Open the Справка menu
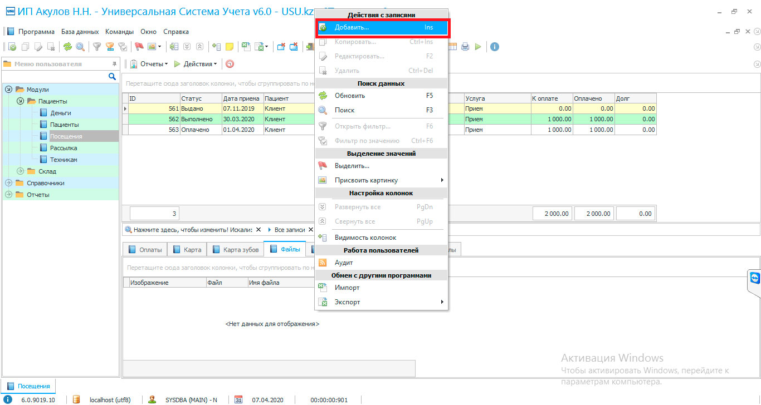The image size is (761, 405). pyautogui.click(x=176, y=32)
